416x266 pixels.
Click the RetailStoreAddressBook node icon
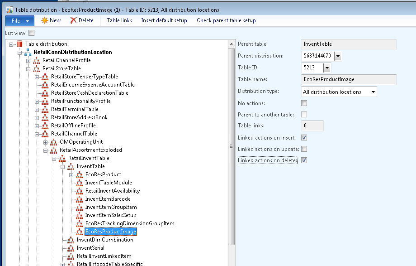[x=45, y=117]
